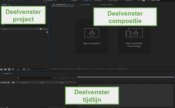Open project render settings rocket icon
This screenshot has height=108, width=175.
click(13, 69)
